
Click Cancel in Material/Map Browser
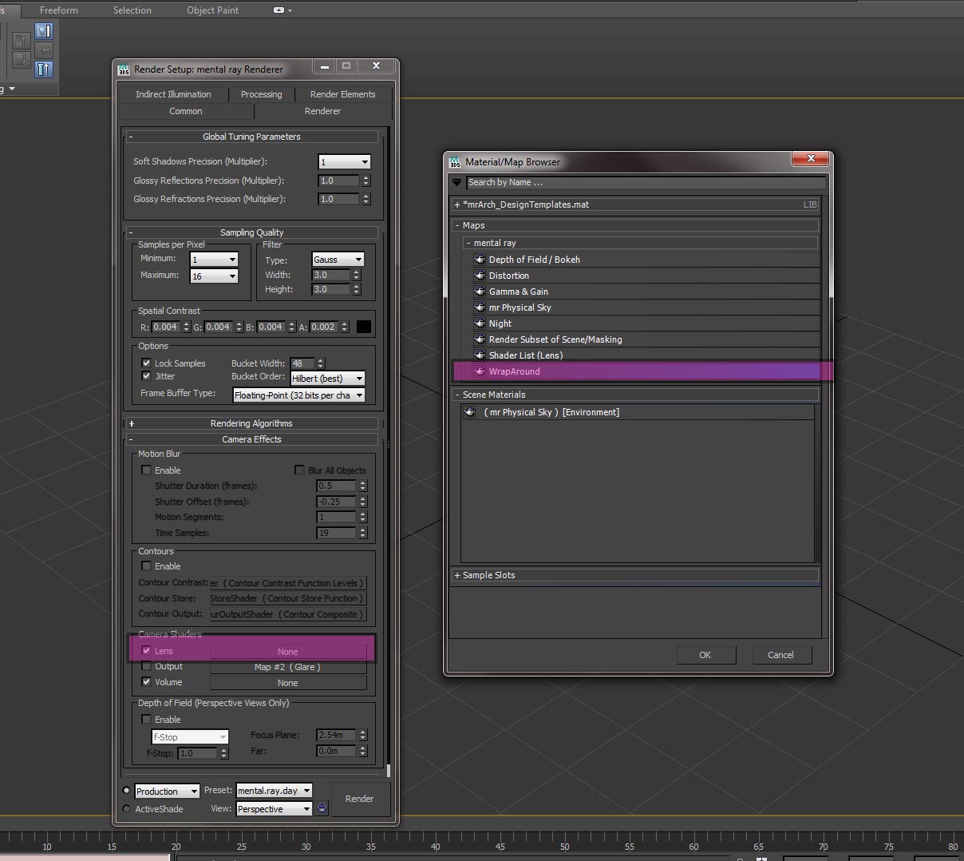point(780,655)
